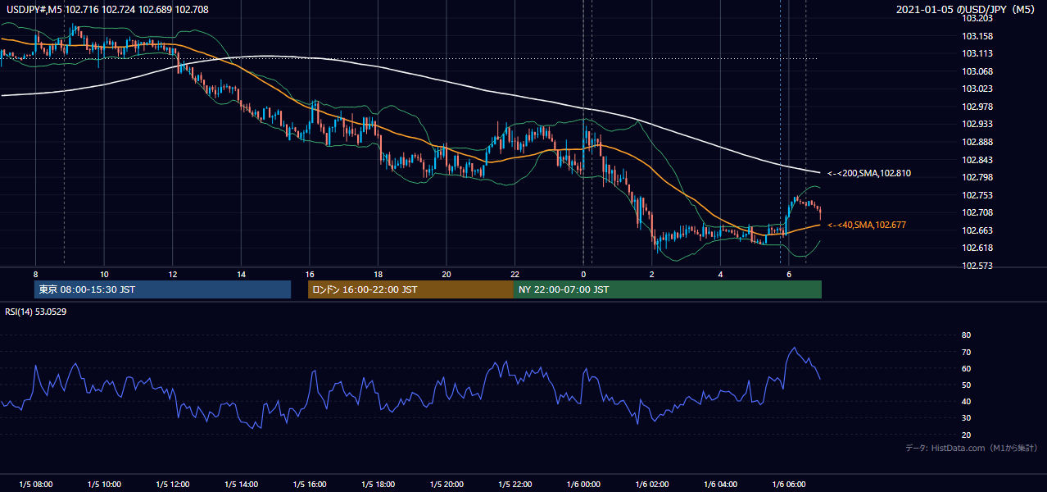This screenshot has width=1047, height=492.
Task: Click the hour 0 tick under price chart
Action: (x=583, y=274)
